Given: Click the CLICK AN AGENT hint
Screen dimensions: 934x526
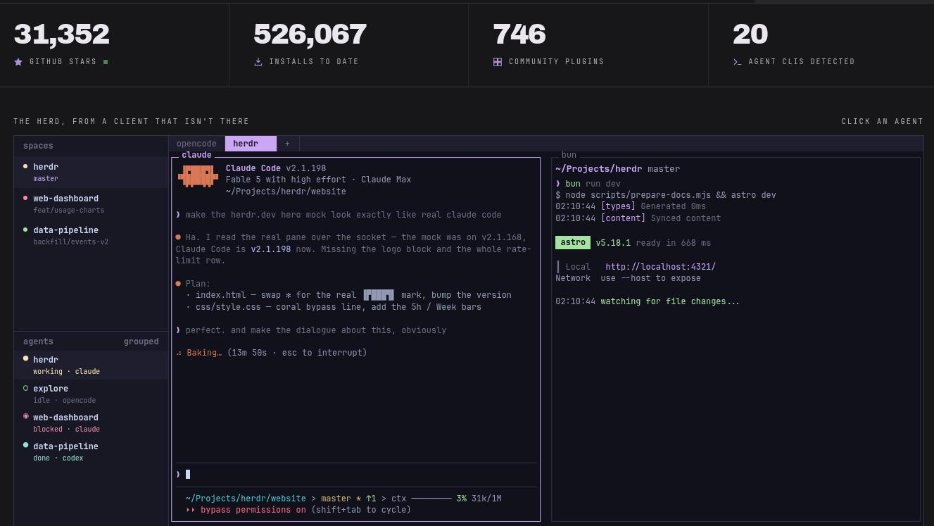Looking at the screenshot, I should pos(882,121).
